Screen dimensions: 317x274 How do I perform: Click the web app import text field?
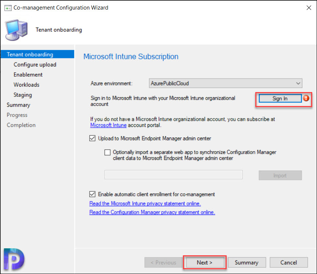(x=173, y=175)
